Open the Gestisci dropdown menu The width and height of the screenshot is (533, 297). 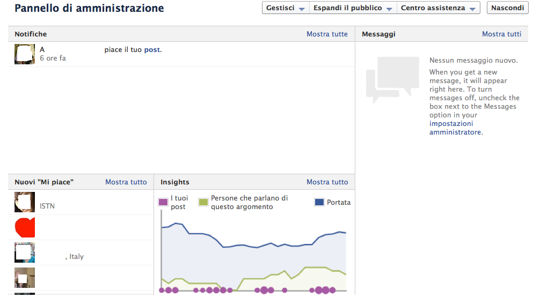point(286,8)
